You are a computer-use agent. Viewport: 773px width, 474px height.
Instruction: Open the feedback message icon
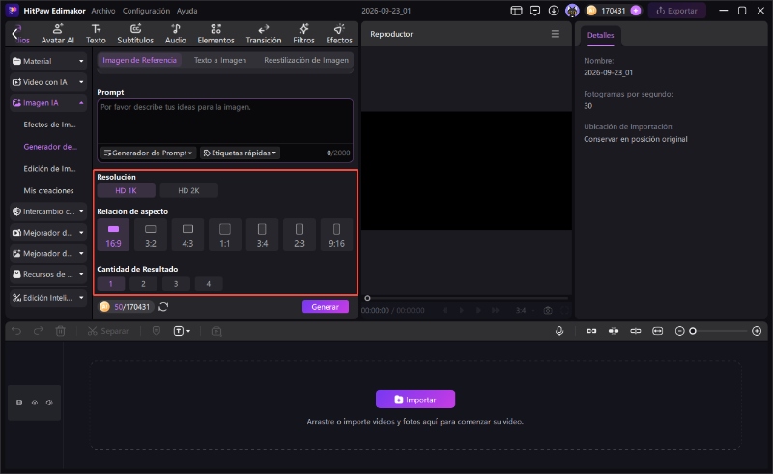[x=535, y=11]
